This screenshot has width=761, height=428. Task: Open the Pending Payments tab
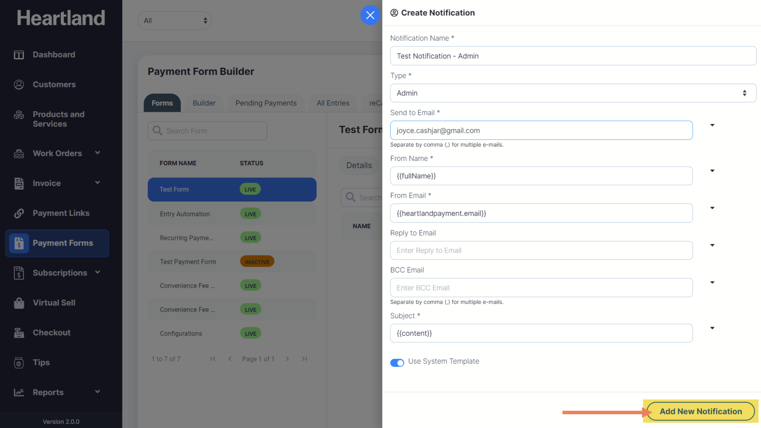coord(266,103)
